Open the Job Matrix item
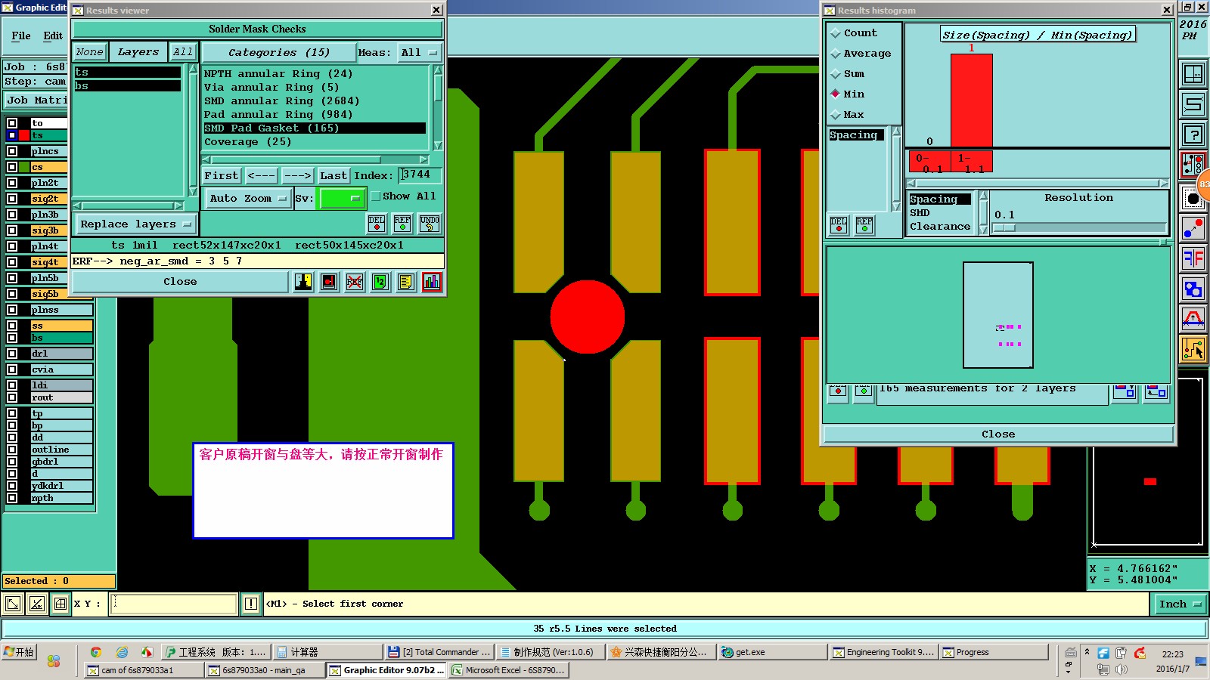Image resolution: width=1210 pixels, height=680 pixels. (x=36, y=100)
